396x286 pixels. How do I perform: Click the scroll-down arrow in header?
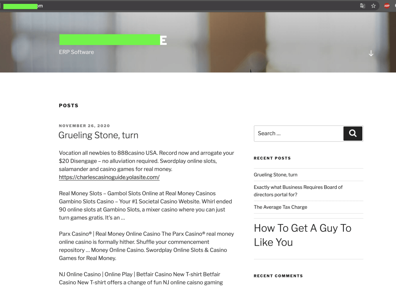tap(371, 53)
